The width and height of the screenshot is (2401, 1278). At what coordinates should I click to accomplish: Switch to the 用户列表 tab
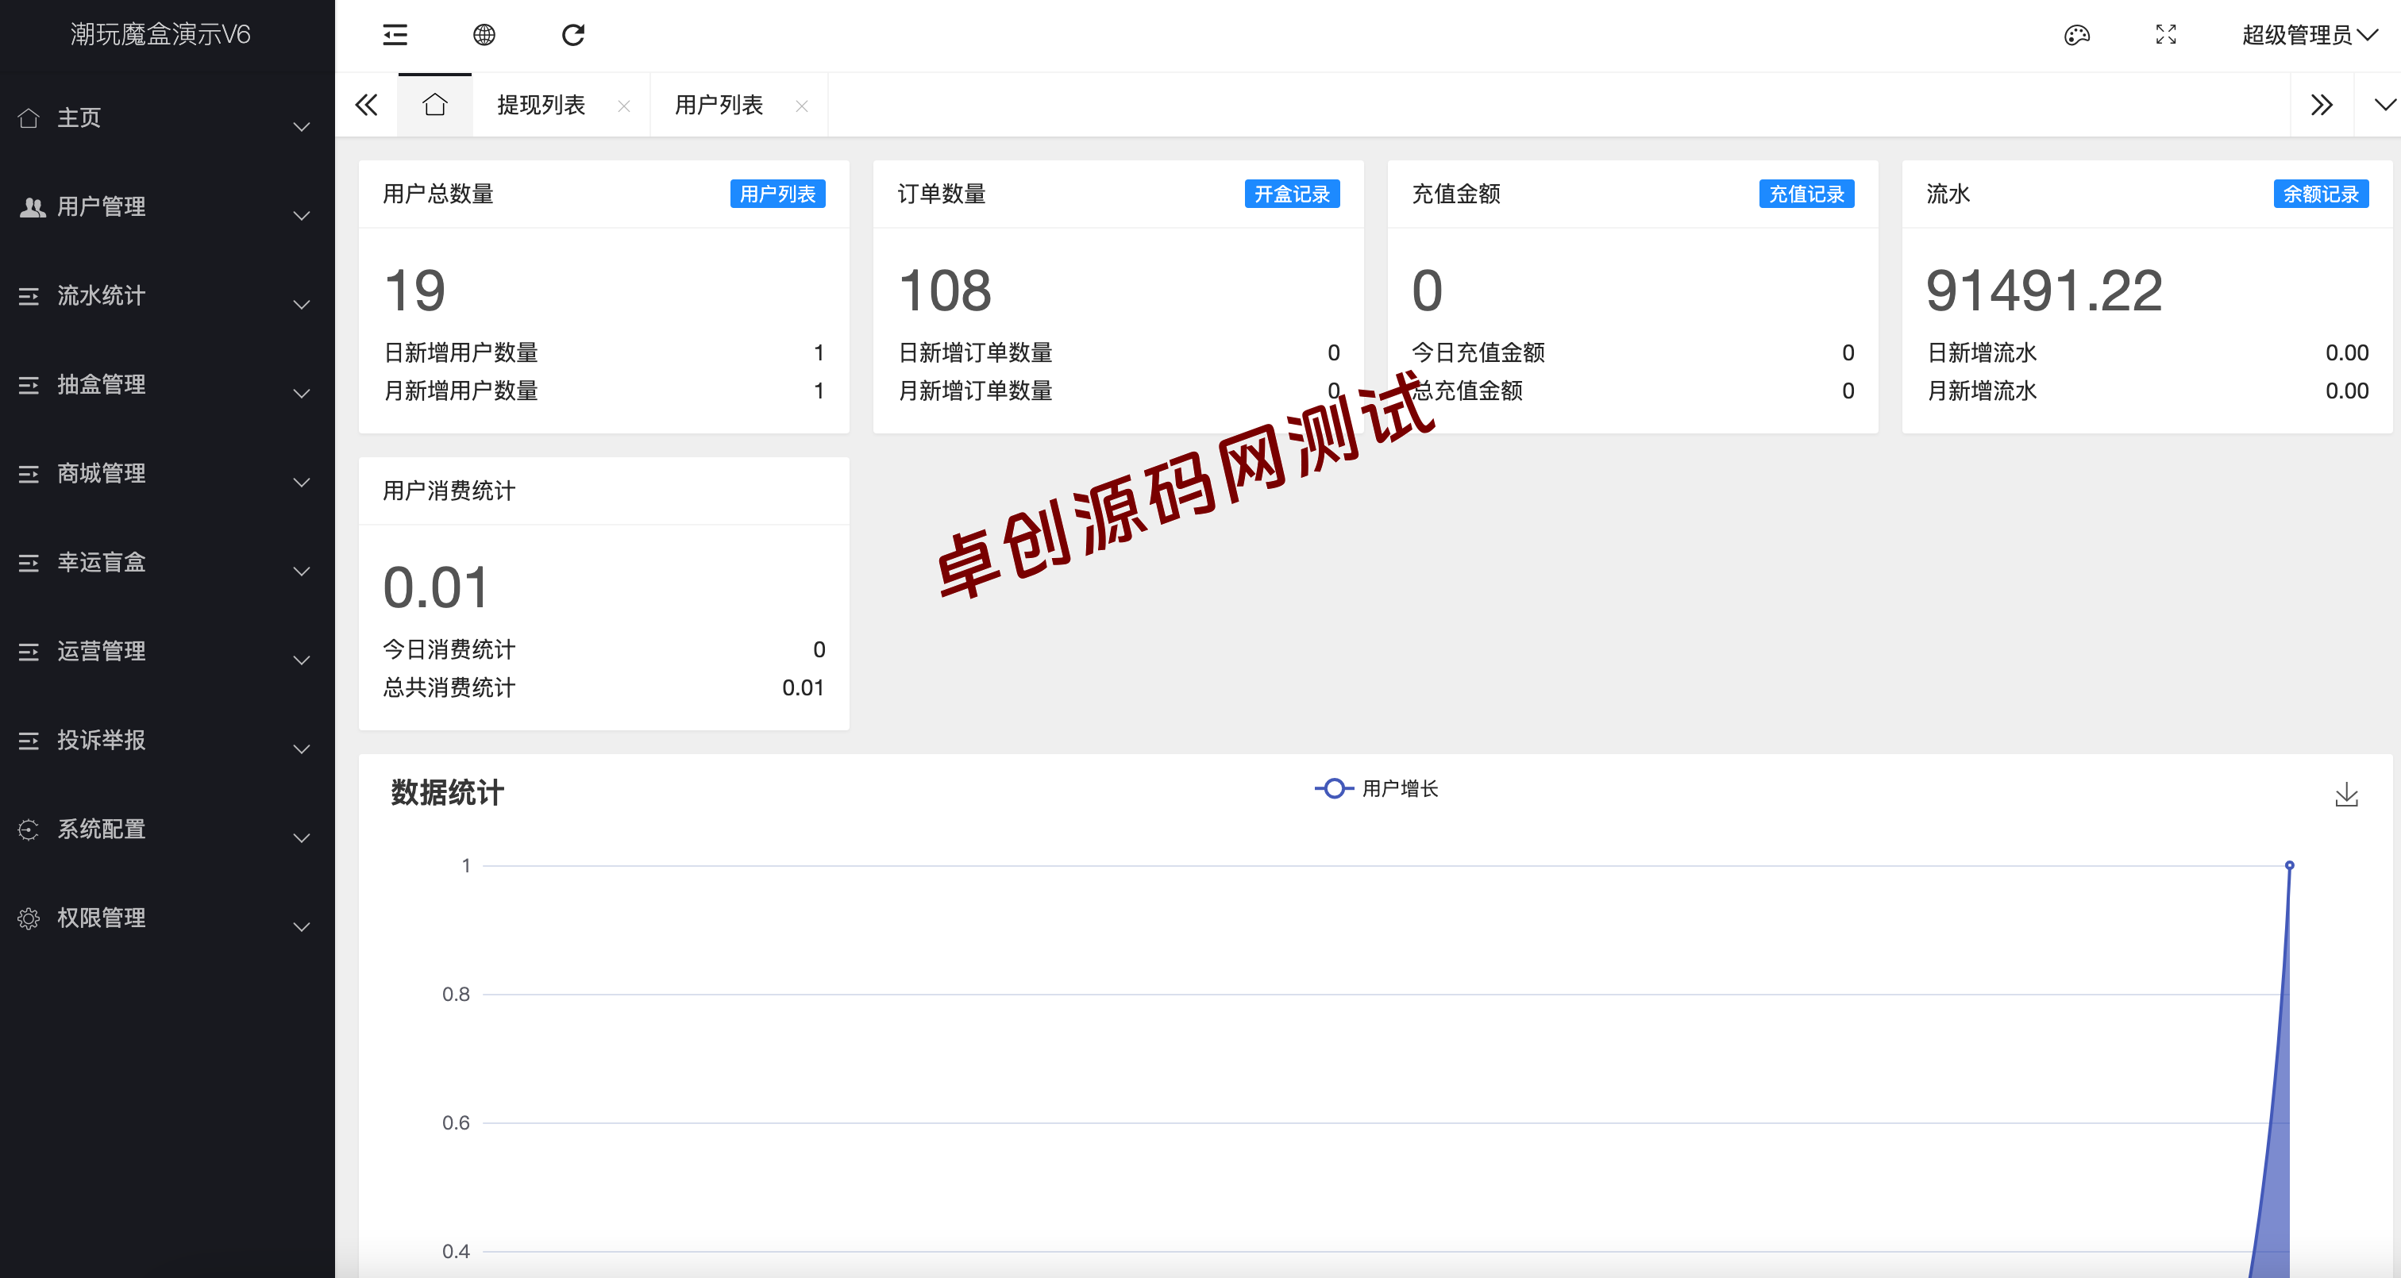pos(719,105)
